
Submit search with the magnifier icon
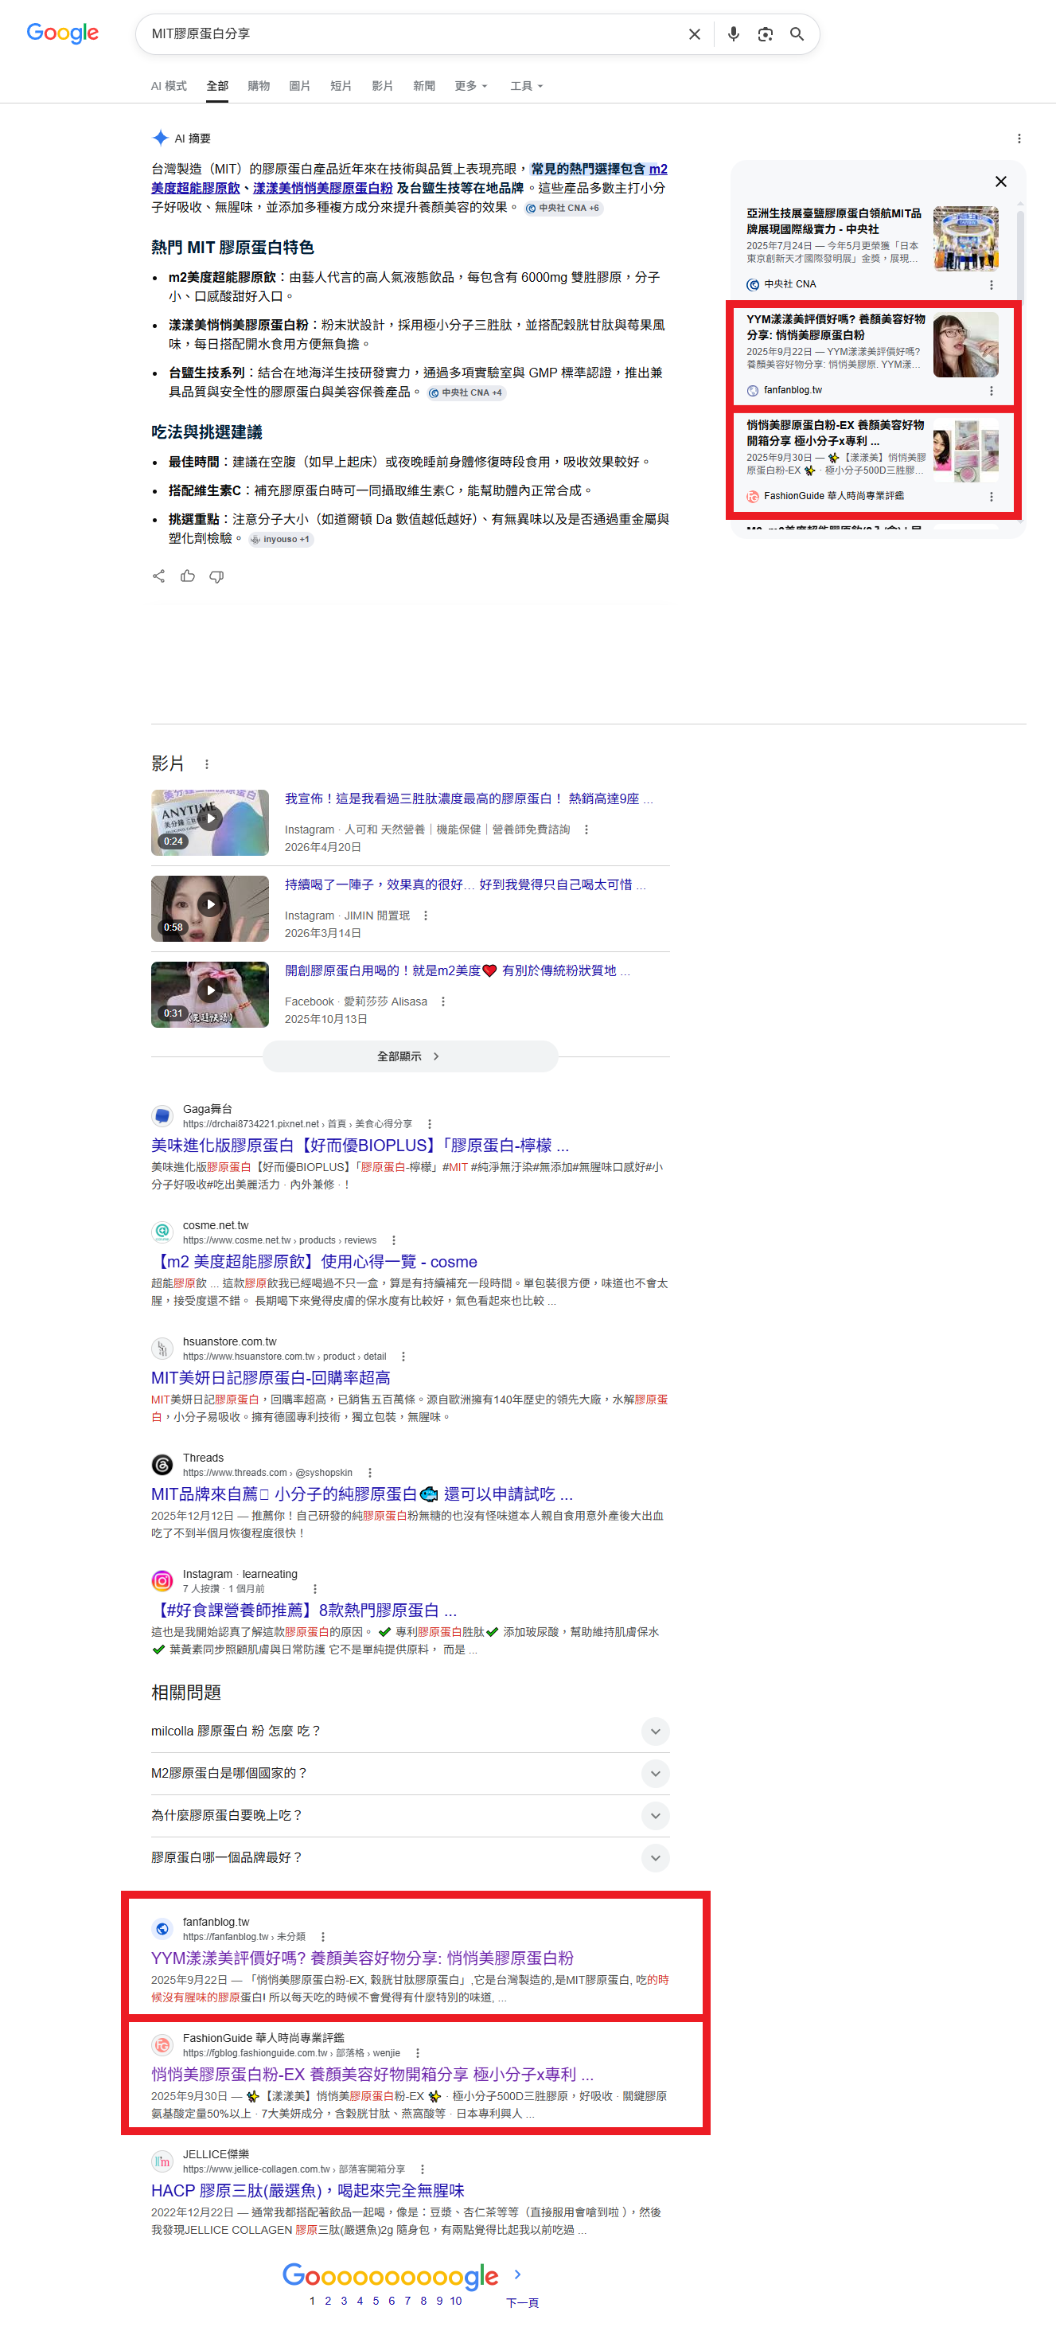(797, 34)
